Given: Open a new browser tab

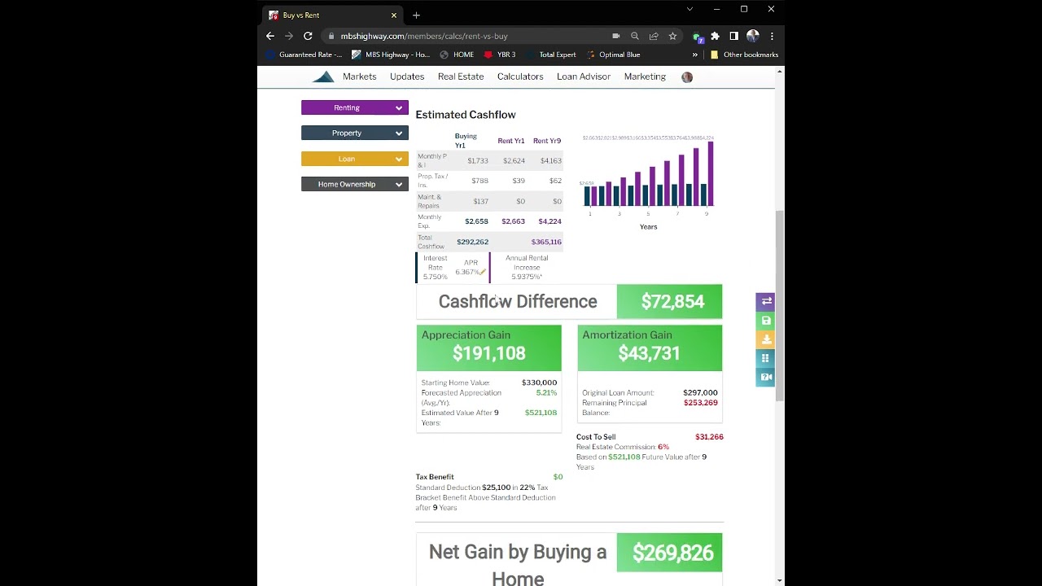Looking at the screenshot, I should [416, 15].
